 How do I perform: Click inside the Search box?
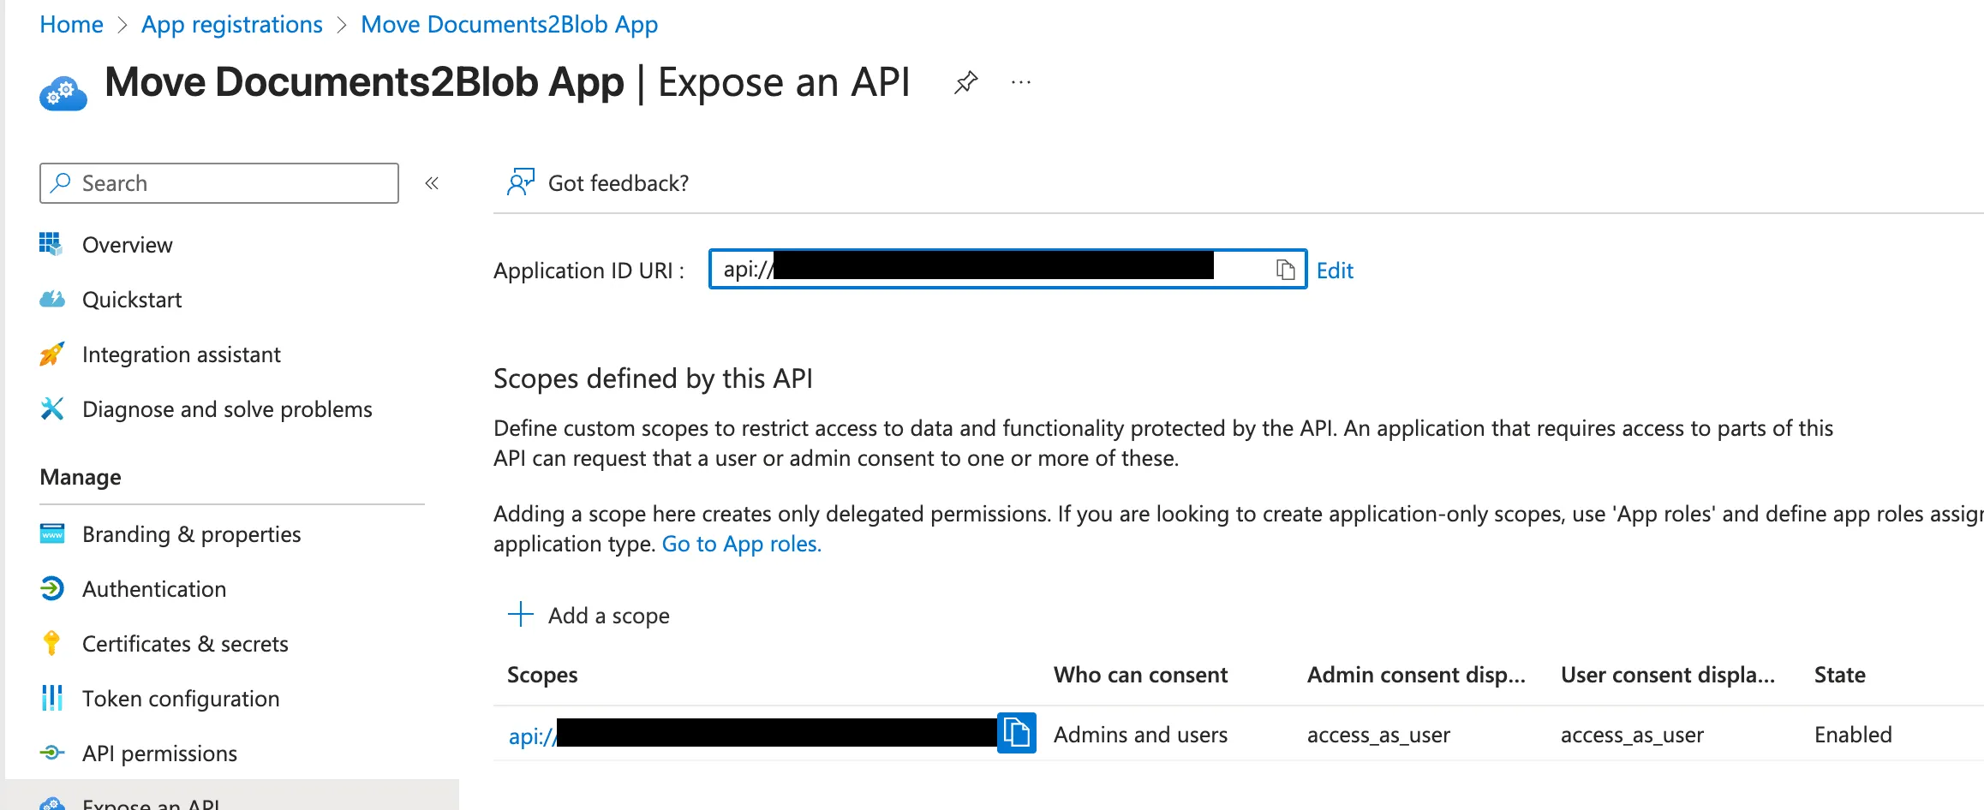(218, 182)
